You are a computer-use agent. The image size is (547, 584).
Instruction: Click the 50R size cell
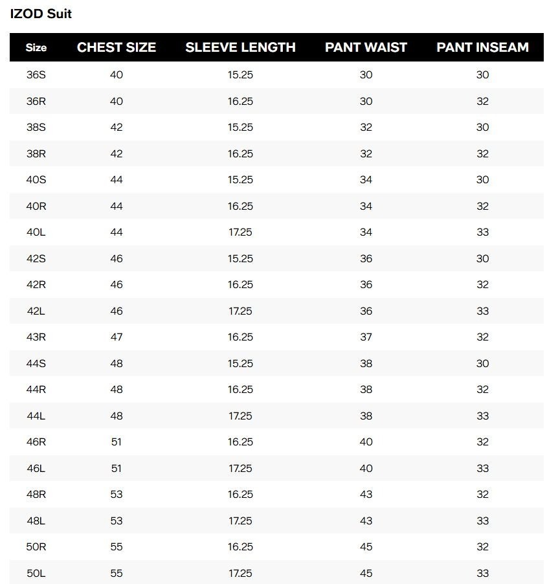[x=36, y=546]
